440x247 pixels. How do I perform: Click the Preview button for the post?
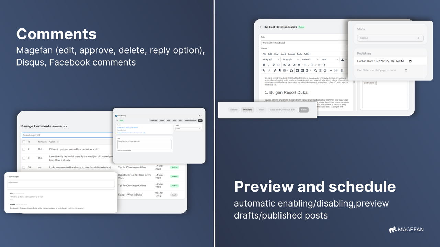click(247, 109)
